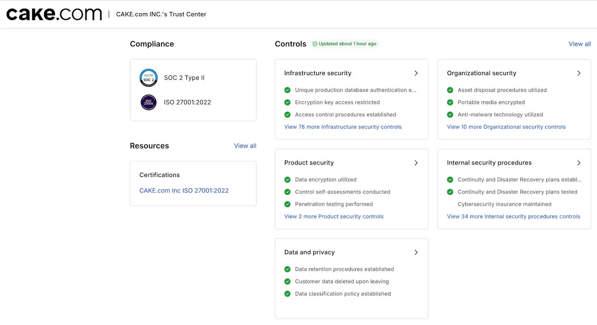Click the Updated about 1 hour ago badge
This screenshot has width=597, height=325.
click(345, 44)
